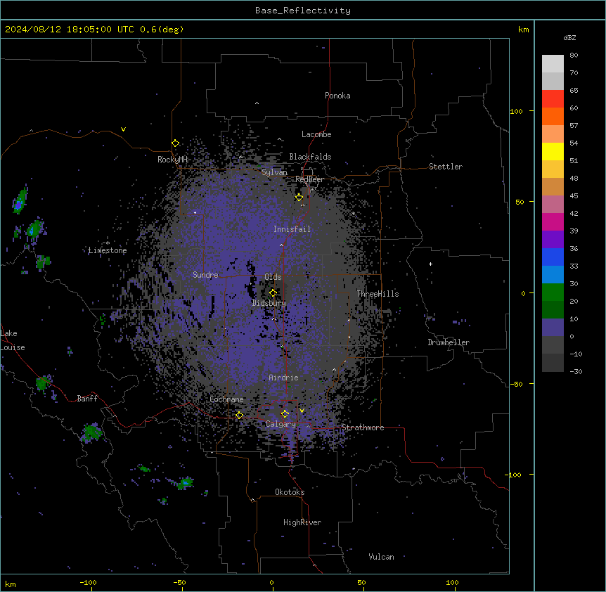Click the Stettler town label

(x=446, y=167)
